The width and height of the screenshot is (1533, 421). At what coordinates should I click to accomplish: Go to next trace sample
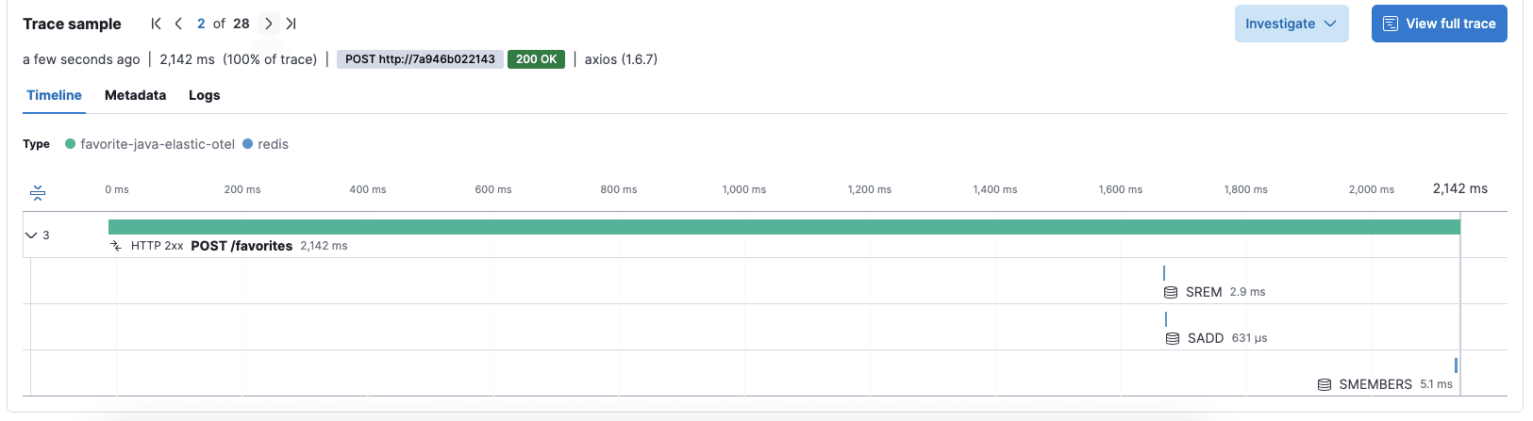click(269, 24)
